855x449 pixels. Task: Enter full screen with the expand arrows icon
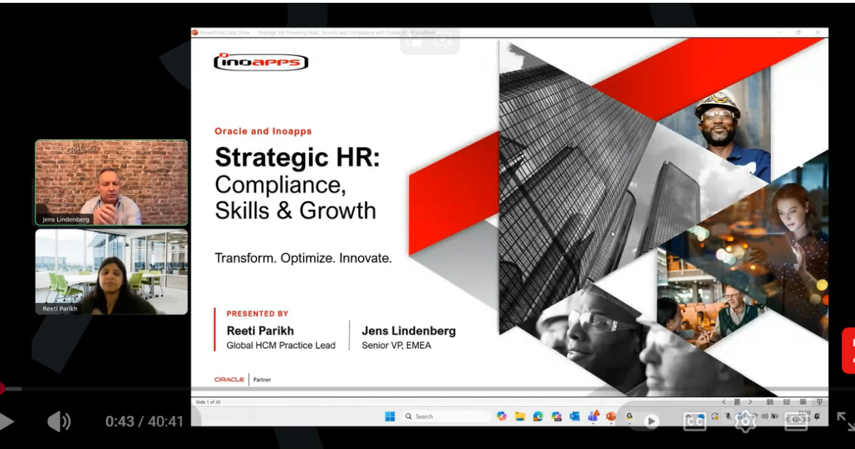pyautogui.click(x=845, y=421)
